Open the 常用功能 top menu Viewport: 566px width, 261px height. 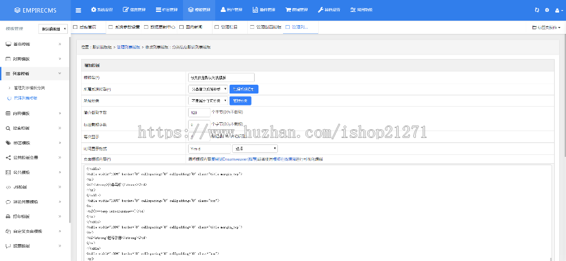[362, 10]
